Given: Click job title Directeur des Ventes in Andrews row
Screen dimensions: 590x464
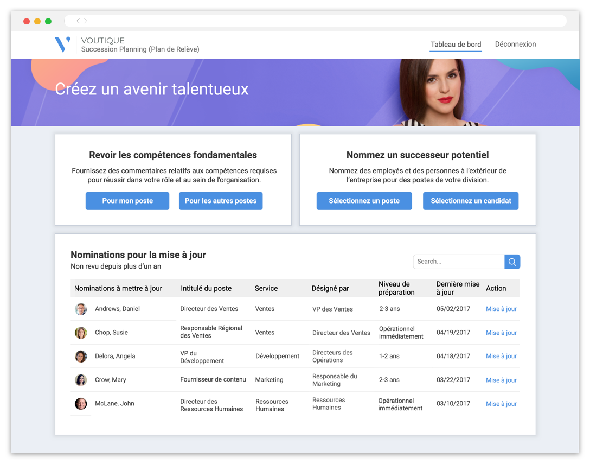Looking at the screenshot, I should pos(209,309).
